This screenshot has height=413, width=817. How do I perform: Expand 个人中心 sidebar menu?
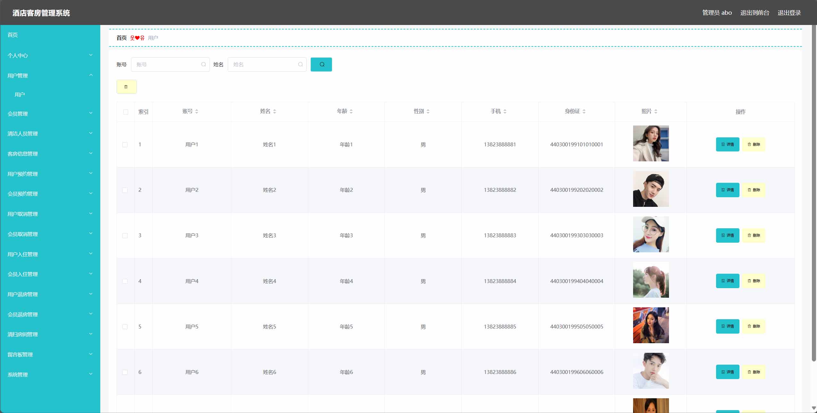click(50, 55)
